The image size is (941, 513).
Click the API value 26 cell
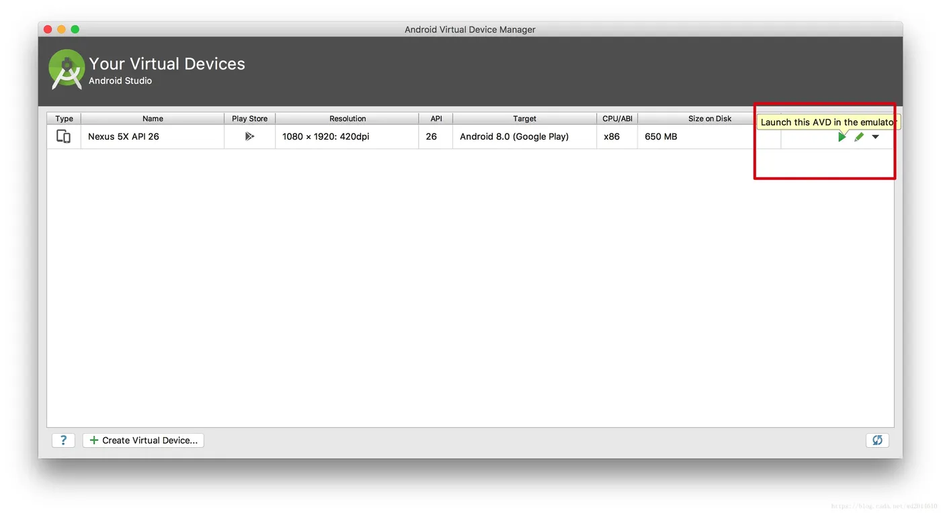tap(436, 136)
